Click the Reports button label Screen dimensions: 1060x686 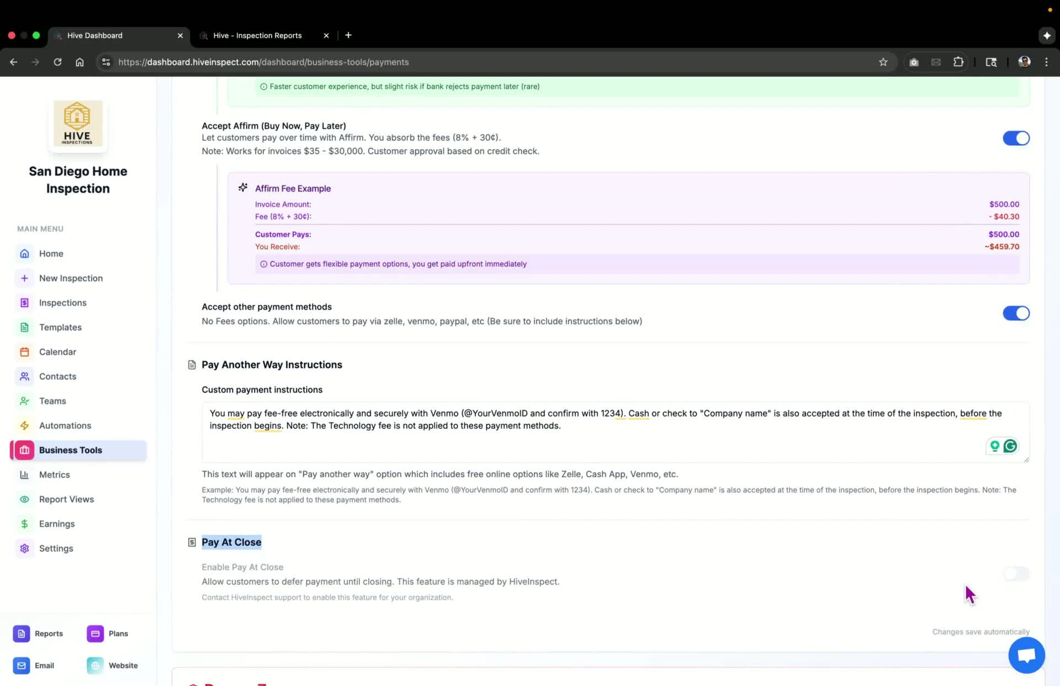click(49, 634)
